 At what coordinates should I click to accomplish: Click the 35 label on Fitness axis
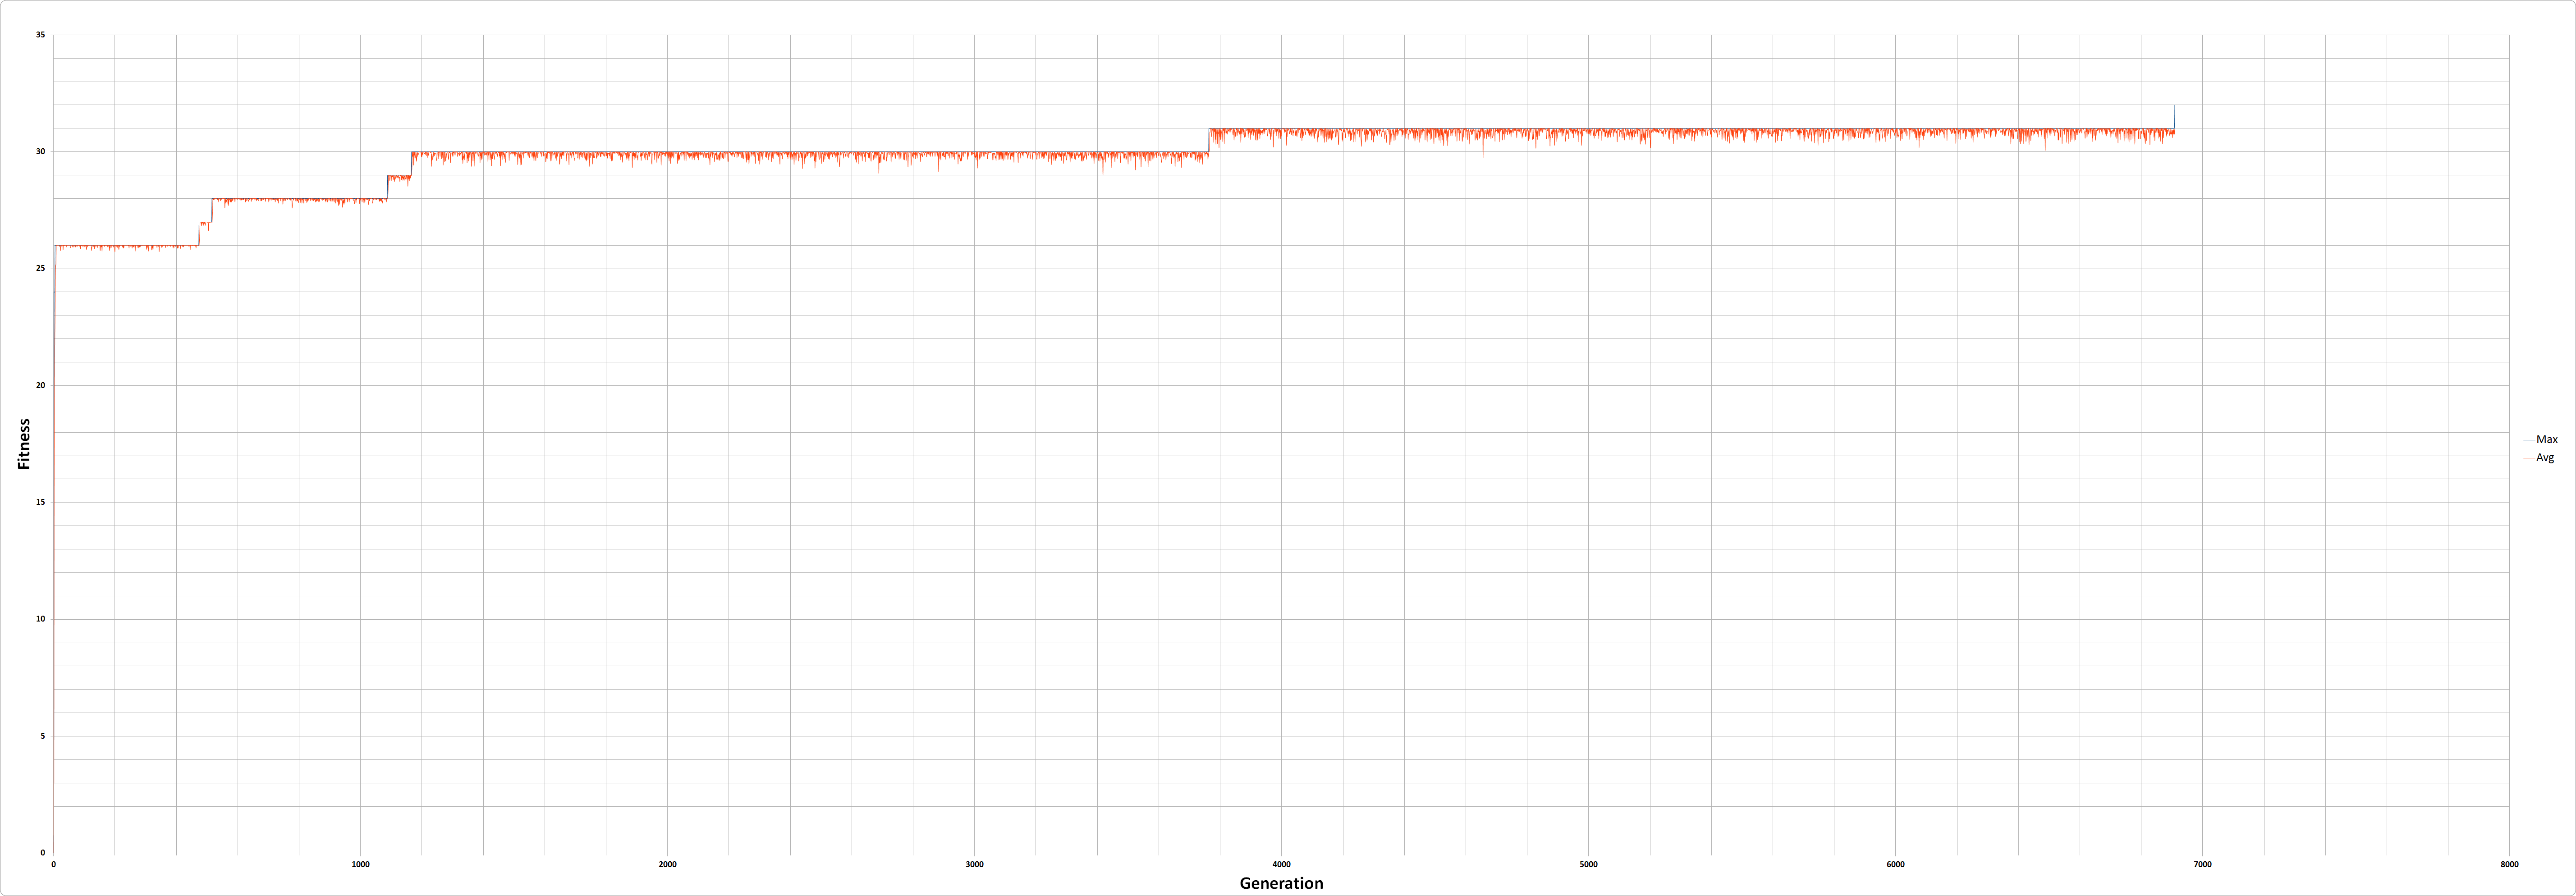(41, 35)
